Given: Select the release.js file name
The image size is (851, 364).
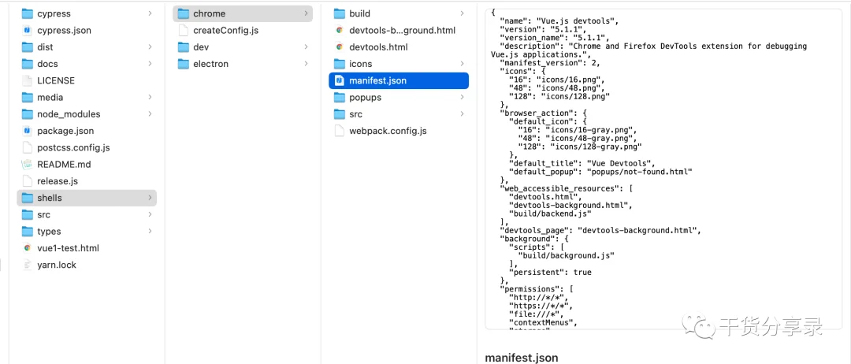Looking at the screenshot, I should click(58, 181).
